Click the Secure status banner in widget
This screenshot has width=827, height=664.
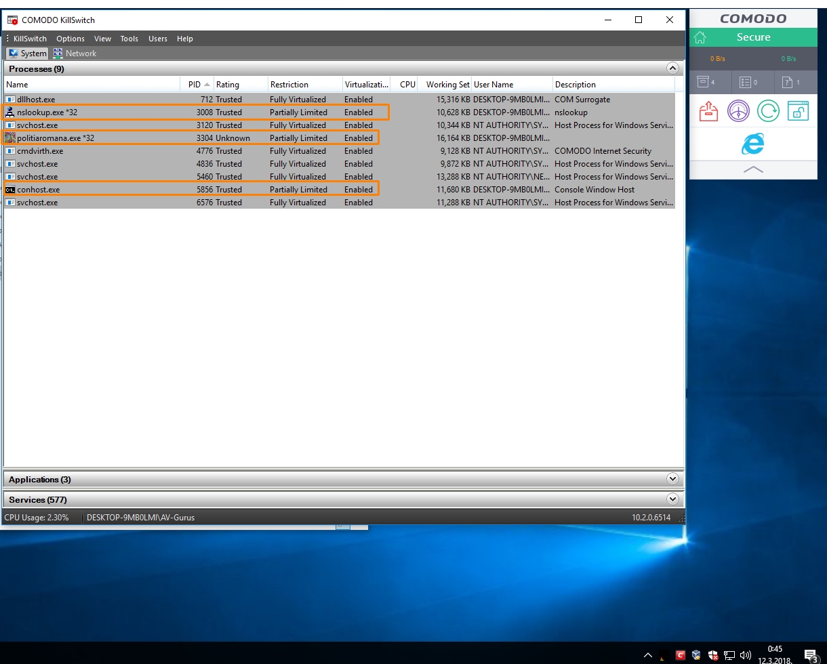pyautogui.click(x=753, y=38)
